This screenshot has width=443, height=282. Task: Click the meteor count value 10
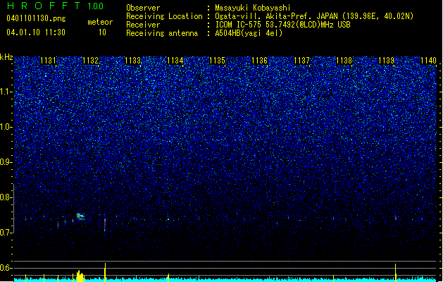point(102,32)
